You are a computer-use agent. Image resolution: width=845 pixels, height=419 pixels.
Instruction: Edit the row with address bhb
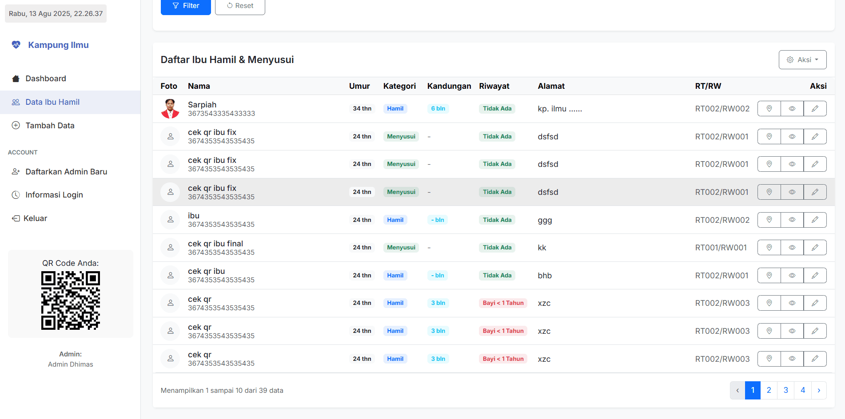[x=815, y=275]
